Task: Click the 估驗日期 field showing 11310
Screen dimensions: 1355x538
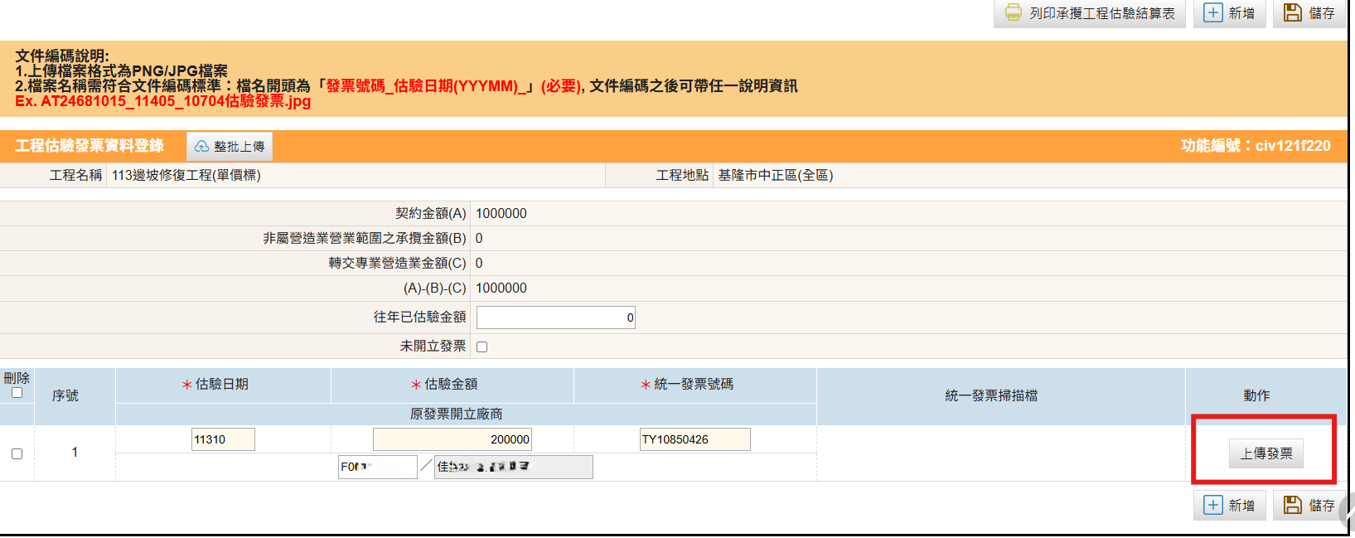Action: pyautogui.click(x=223, y=439)
